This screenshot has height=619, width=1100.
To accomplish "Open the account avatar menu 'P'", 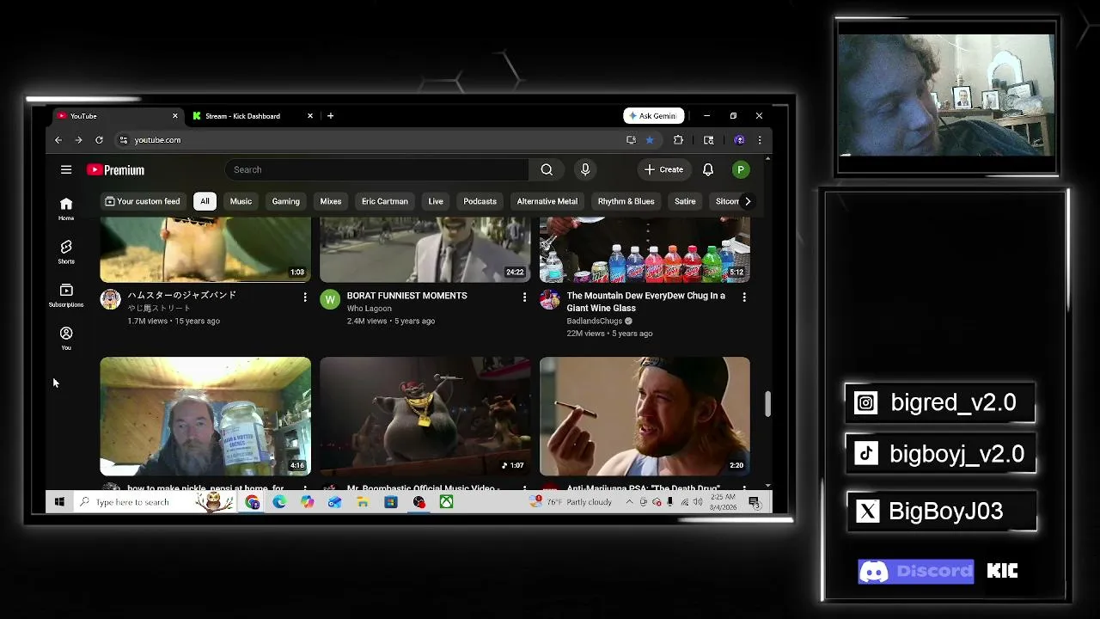I will point(740,169).
